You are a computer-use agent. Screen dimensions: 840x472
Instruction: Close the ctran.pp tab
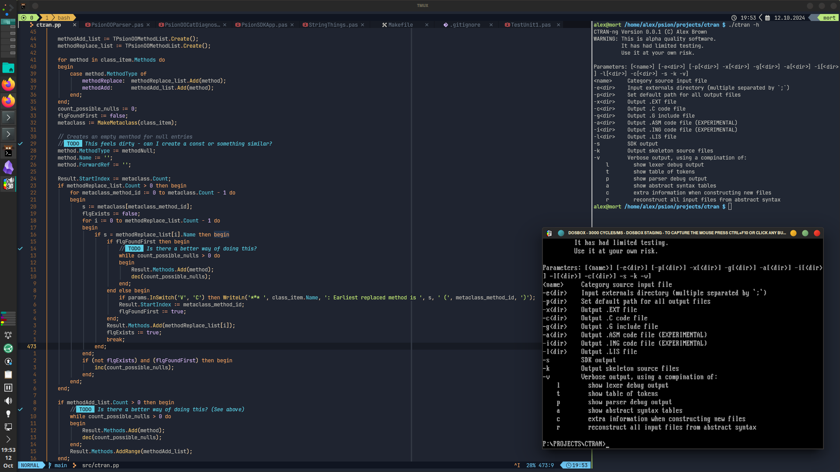[x=74, y=25]
